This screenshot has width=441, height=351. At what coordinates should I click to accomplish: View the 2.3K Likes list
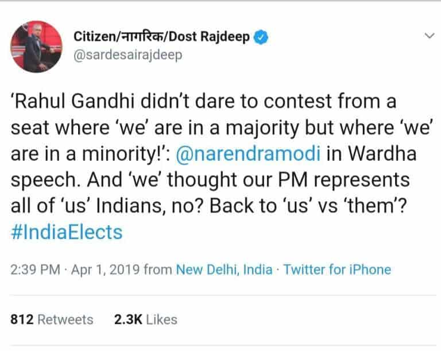tap(146, 319)
